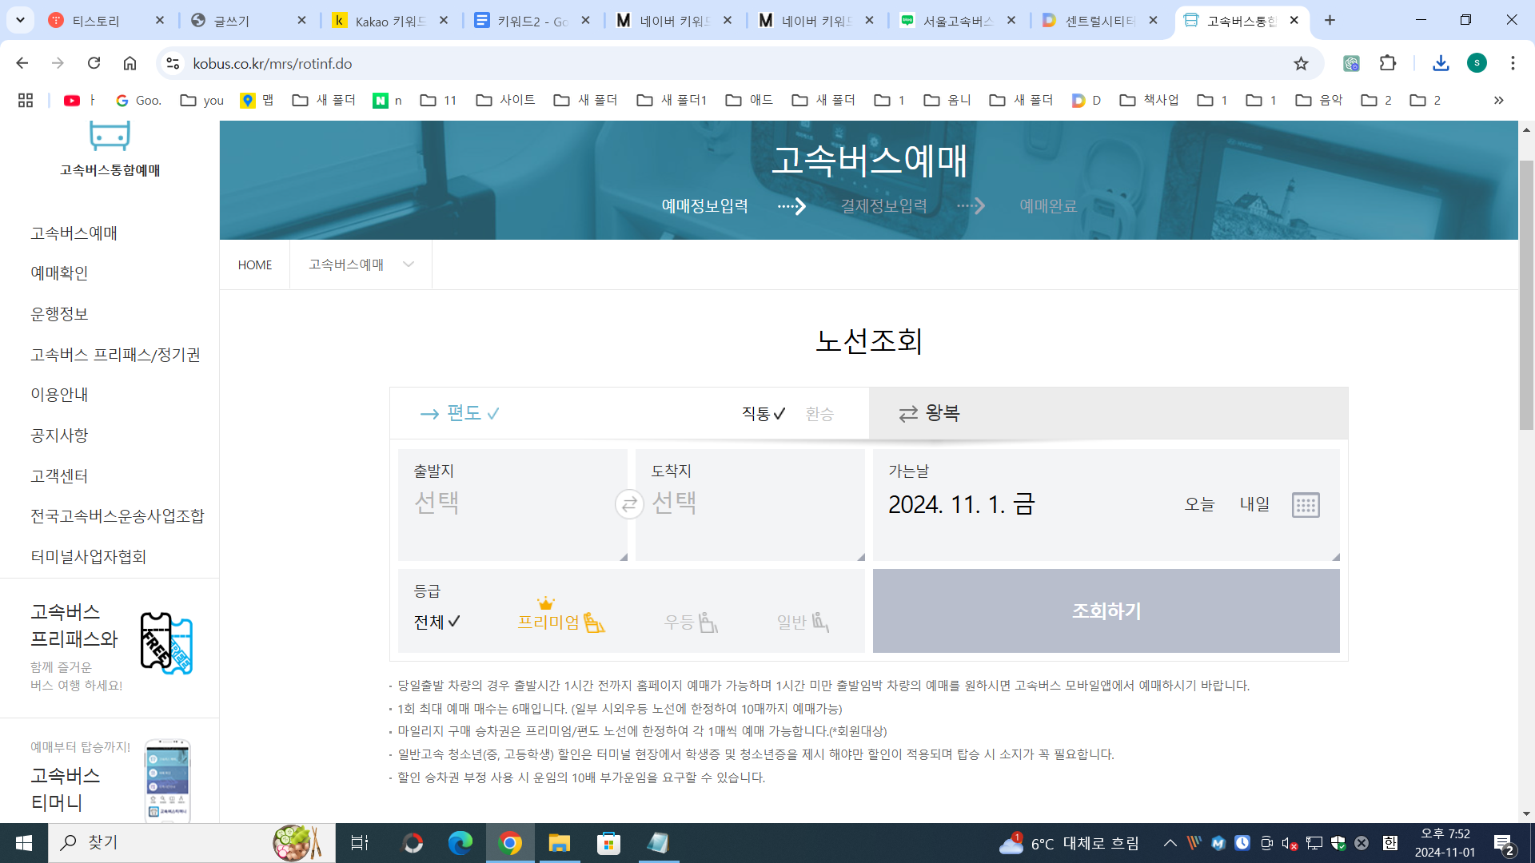Image resolution: width=1535 pixels, height=863 pixels.
Task: Set date with 내일 button
Action: point(1254,504)
